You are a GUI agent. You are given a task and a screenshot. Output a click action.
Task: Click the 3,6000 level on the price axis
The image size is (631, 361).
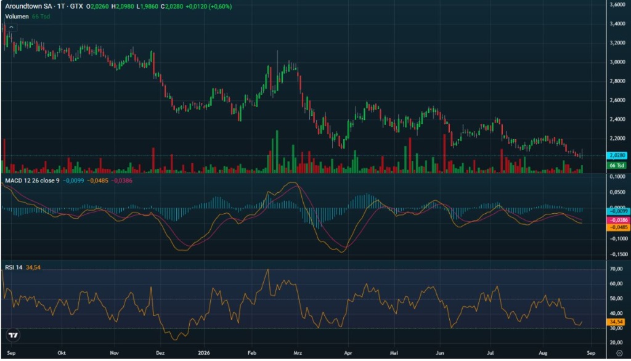pos(617,5)
